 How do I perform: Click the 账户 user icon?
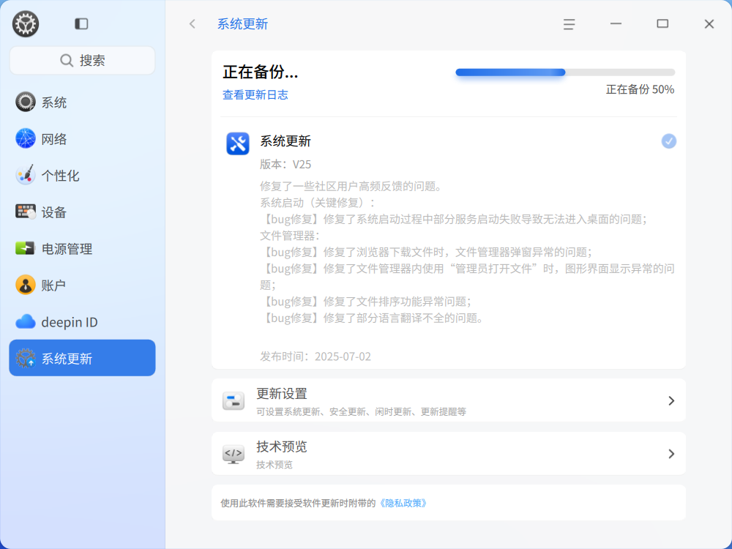[x=25, y=285]
